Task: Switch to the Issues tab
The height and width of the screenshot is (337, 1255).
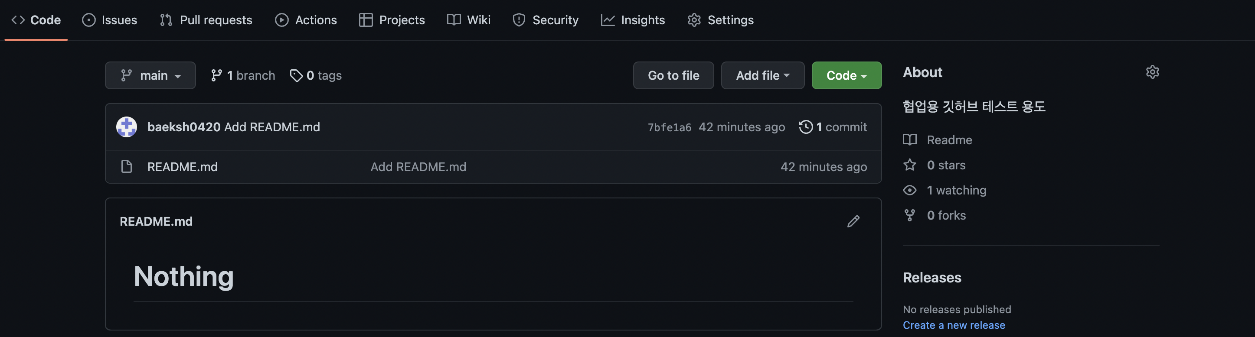Action: coord(110,20)
